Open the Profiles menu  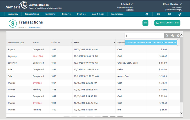(81, 14)
